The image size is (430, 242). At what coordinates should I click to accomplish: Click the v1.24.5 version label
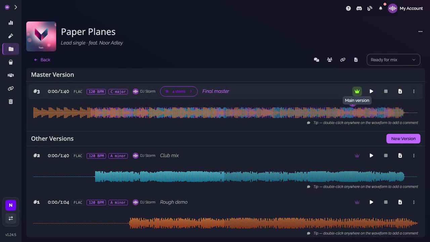coord(11,235)
